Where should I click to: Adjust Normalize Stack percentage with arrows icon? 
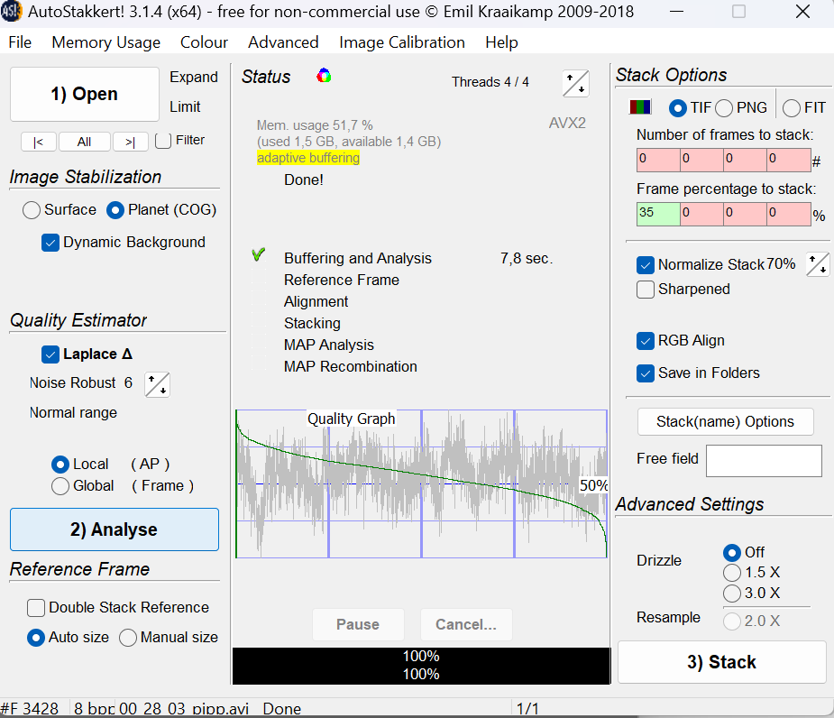818,264
